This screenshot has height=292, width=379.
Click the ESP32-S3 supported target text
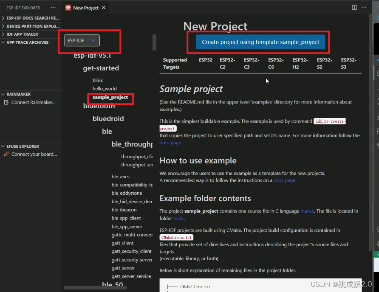[348, 63]
